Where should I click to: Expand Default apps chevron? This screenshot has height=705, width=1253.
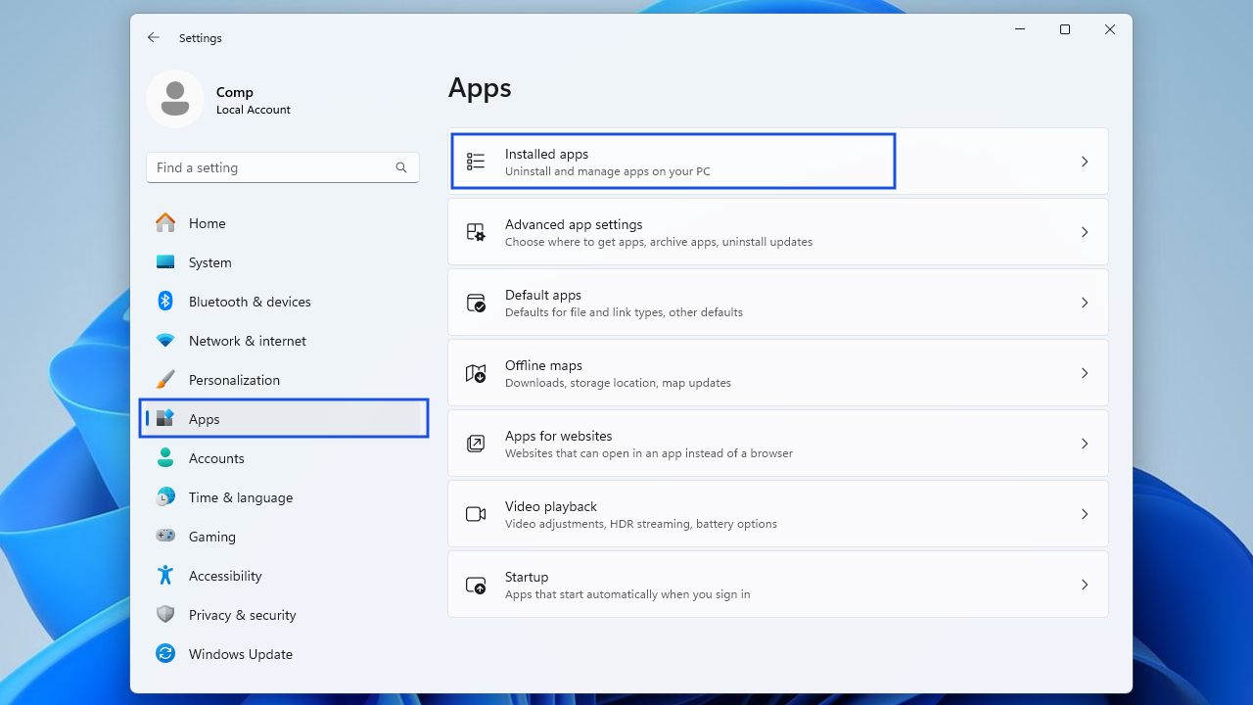pos(1085,303)
